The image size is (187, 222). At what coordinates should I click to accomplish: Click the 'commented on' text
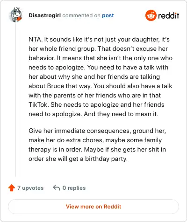tap(81, 15)
